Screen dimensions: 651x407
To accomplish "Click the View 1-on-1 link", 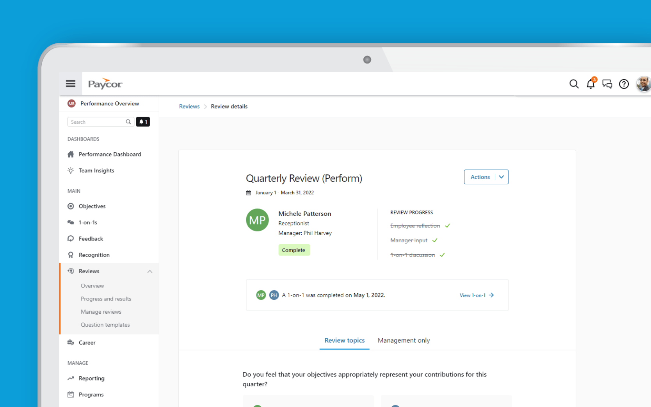I will (472, 295).
